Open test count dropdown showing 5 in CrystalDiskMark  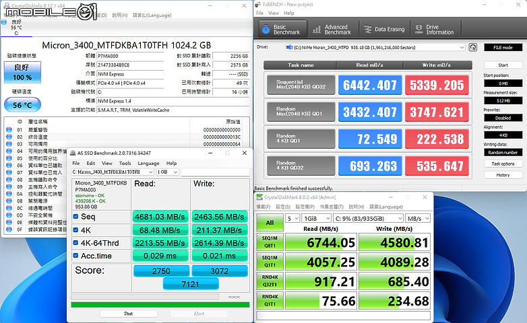(x=292, y=219)
